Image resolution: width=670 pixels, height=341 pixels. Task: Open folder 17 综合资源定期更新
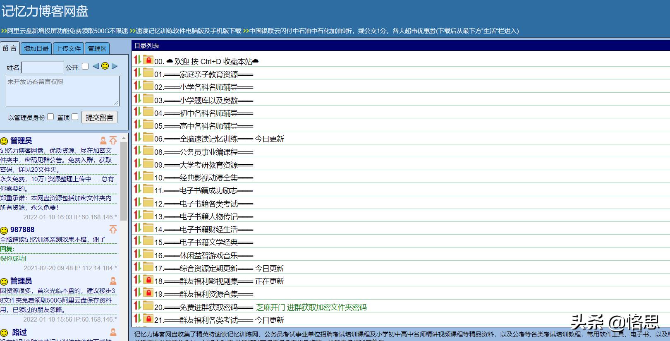(203, 269)
